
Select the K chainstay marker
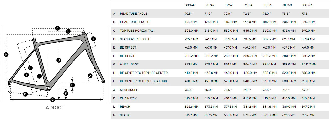pyautogui.click(x=25, y=94)
